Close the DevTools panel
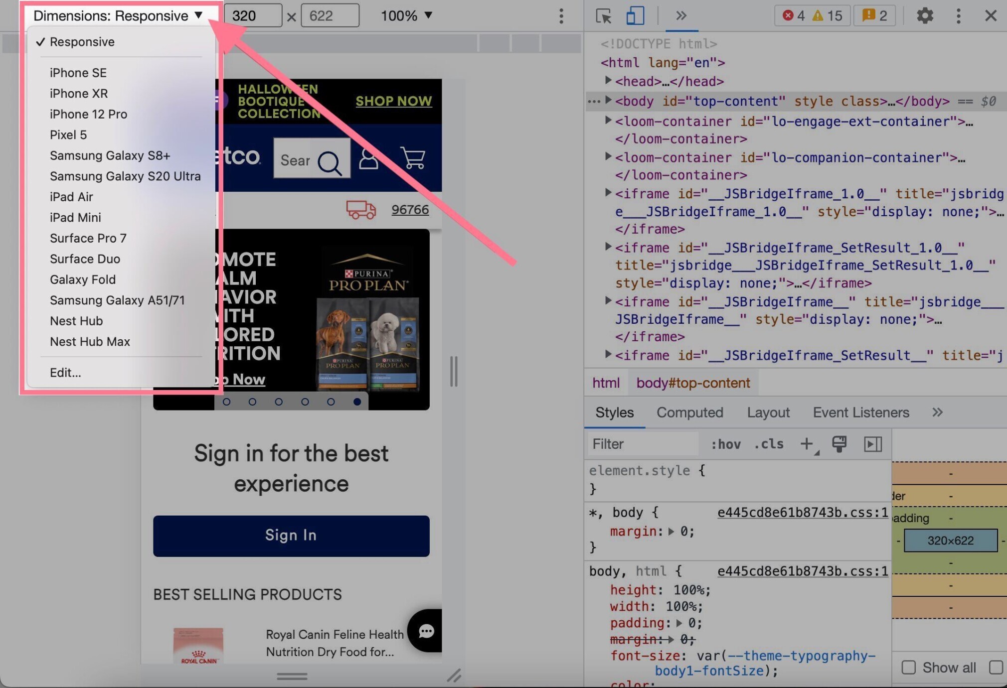Image resolution: width=1007 pixels, height=688 pixels. point(991,15)
